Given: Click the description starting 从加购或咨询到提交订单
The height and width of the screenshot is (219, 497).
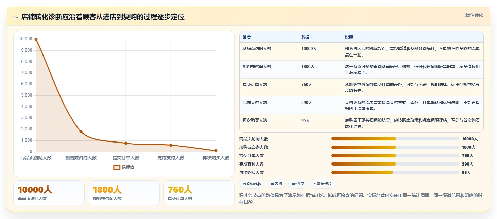Looking at the screenshot, I should coord(412,87).
